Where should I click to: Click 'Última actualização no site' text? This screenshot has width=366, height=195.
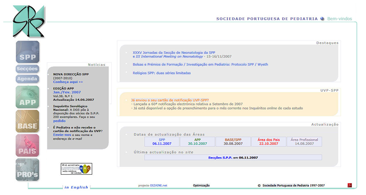pos(163,152)
